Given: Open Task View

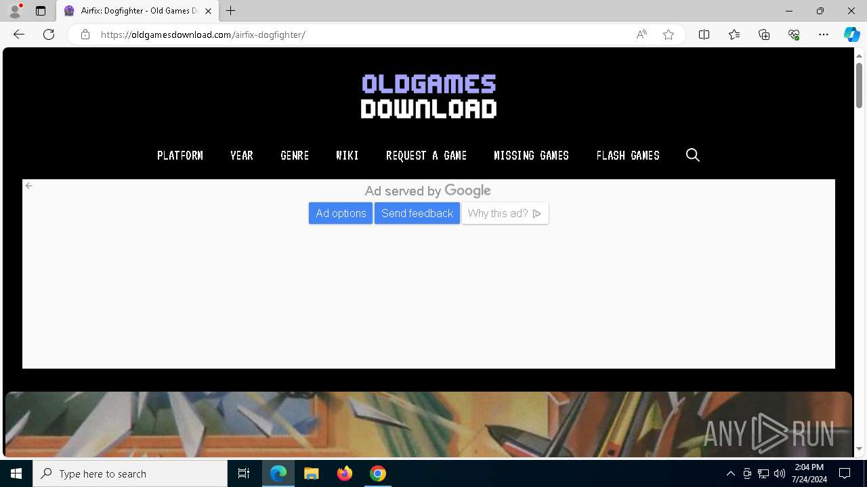Looking at the screenshot, I should click(244, 473).
